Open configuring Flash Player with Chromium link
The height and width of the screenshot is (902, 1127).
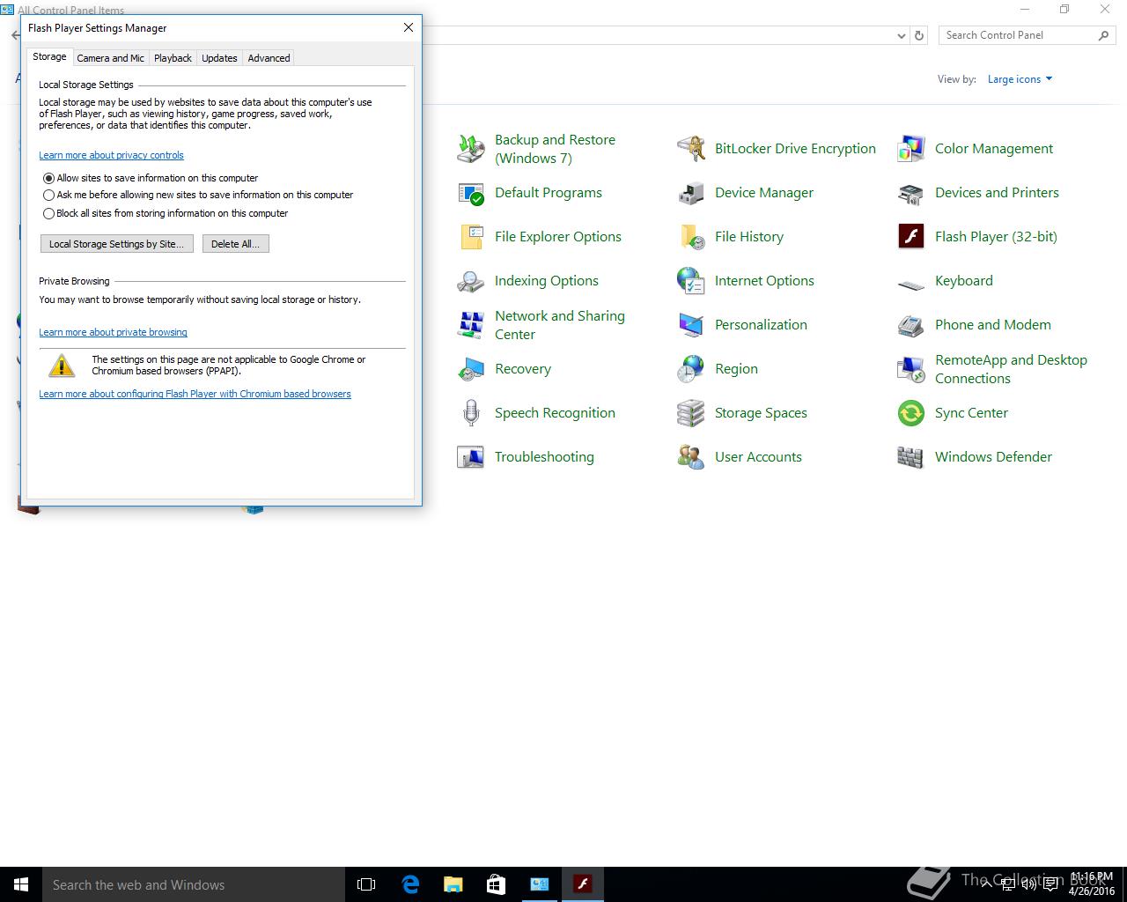point(195,394)
